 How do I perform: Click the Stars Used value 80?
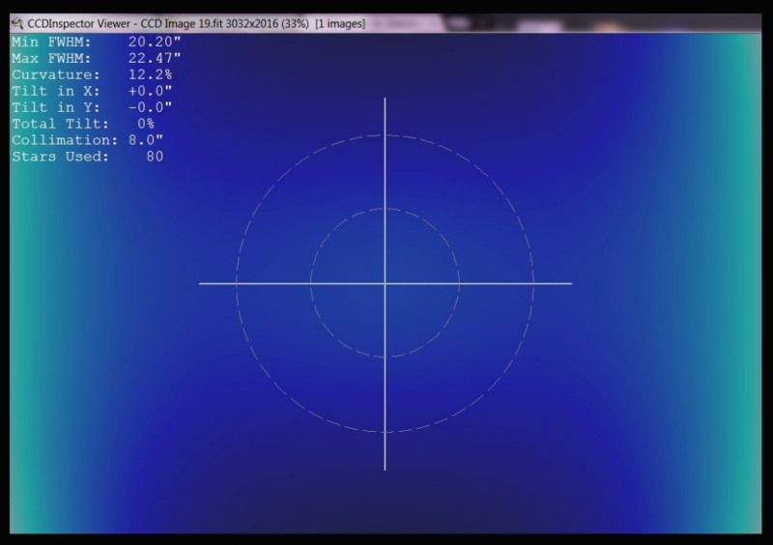(155, 157)
